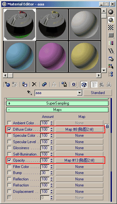Image resolution: width=117 pixels, height=204 pixels.
Task: Click the Standard material type button
Action: point(98,93)
